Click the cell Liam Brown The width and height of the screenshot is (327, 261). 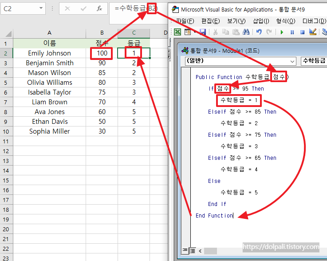pyautogui.click(x=49, y=102)
